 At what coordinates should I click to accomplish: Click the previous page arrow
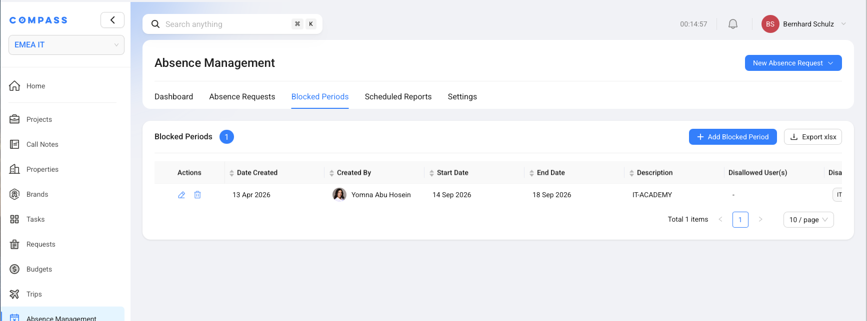tap(720, 219)
